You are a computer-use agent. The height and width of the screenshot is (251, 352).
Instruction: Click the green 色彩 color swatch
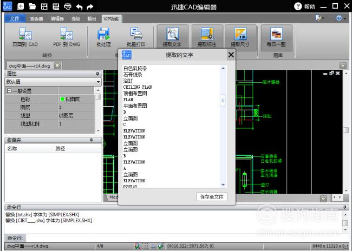(x=62, y=99)
